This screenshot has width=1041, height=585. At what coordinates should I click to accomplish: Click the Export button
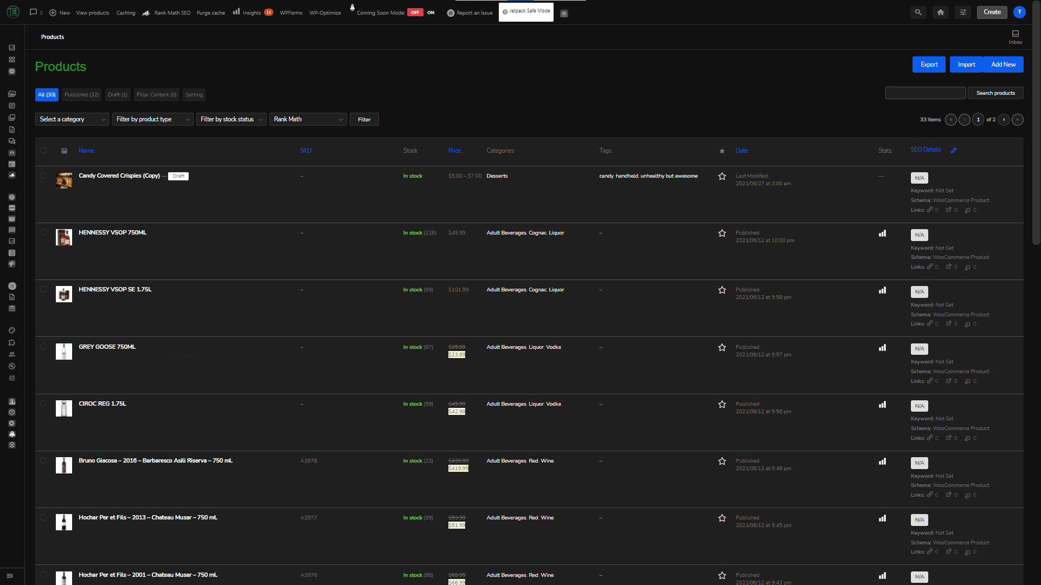point(929,64)
